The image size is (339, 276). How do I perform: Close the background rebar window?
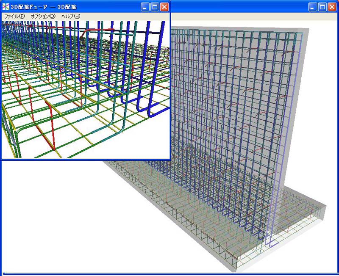click(x=332, y=7)
